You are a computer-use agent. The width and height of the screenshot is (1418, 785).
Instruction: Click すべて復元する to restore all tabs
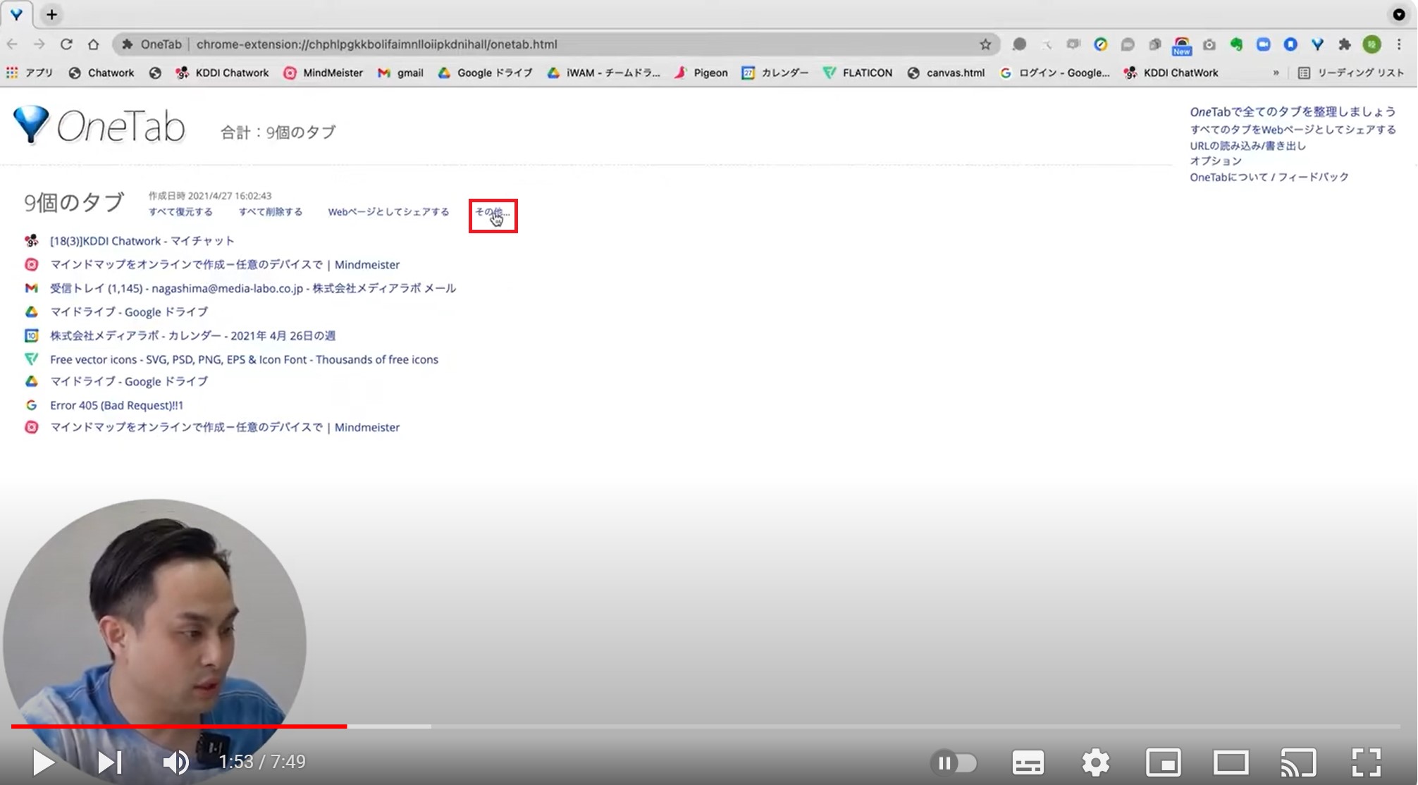click(x=180, y=211)
